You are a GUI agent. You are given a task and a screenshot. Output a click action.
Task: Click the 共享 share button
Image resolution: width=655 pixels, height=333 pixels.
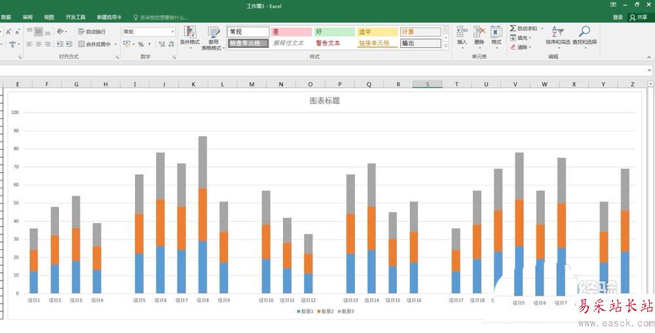click(x=639, y=18)
